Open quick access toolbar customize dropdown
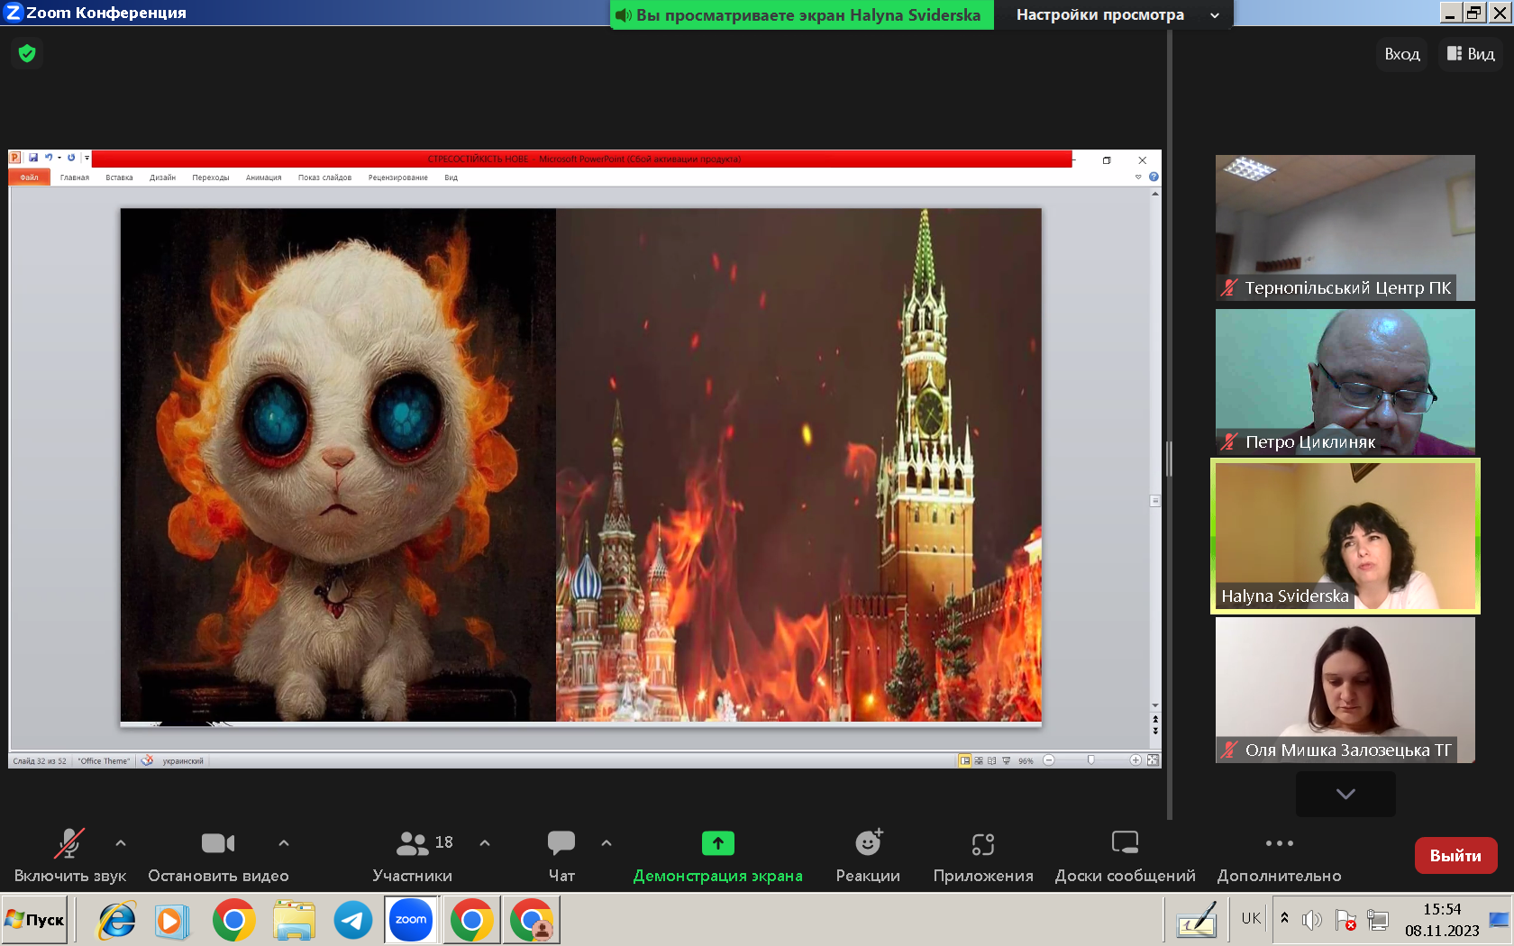Image resolution: width=1514 pixels, height=946 pixels. tap(87, 158)
